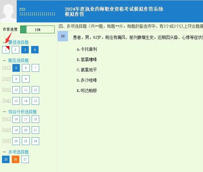Go to question 21
The height and width of the screenshot is (172, 203).
(35, 130)
